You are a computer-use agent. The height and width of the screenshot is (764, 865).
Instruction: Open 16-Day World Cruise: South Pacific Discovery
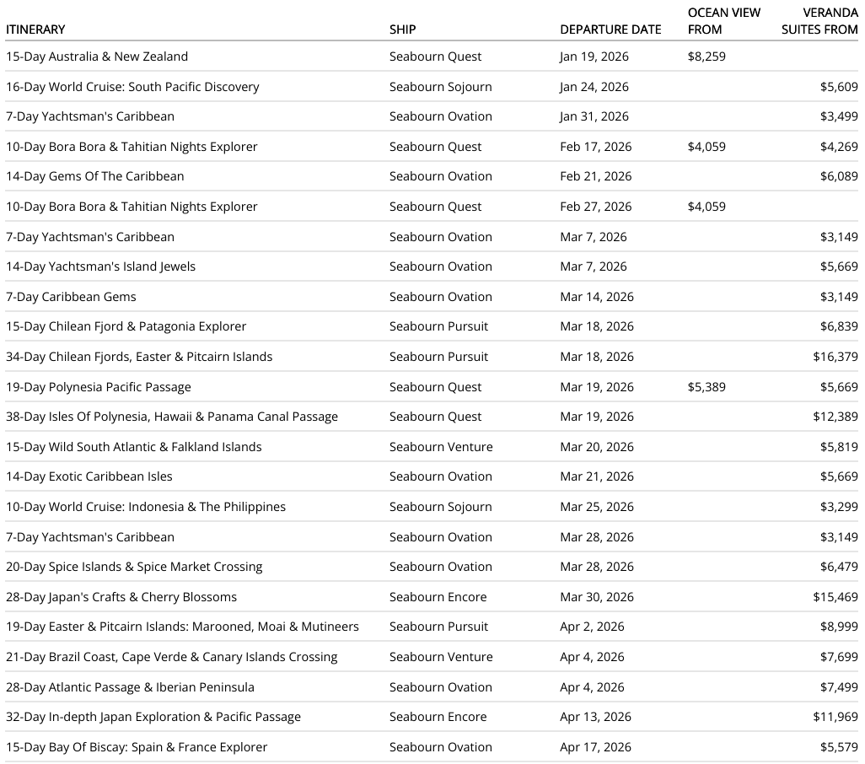point(132,87)
